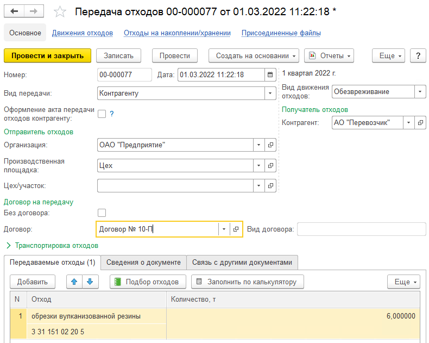Image resolution: width=429 pixels, height=343 pixels.
Task: Open the top toolbar Еще menu
Action: (388, 55)
